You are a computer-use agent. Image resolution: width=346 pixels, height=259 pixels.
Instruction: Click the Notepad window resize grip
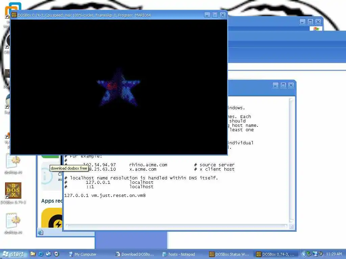coord(292,227)
